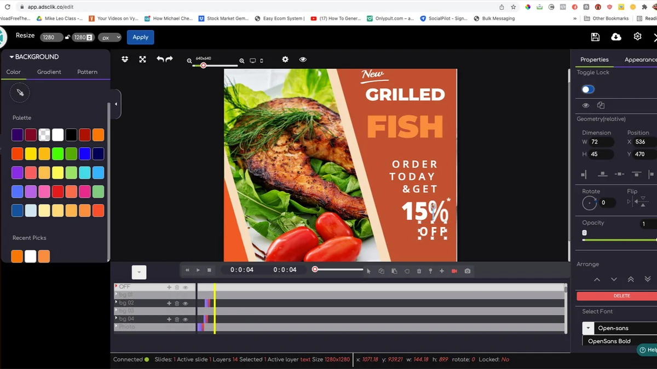This screenshot has width=657, height=369.
Task: Click the zoom in magnifier icon
Action: [241, 61]
